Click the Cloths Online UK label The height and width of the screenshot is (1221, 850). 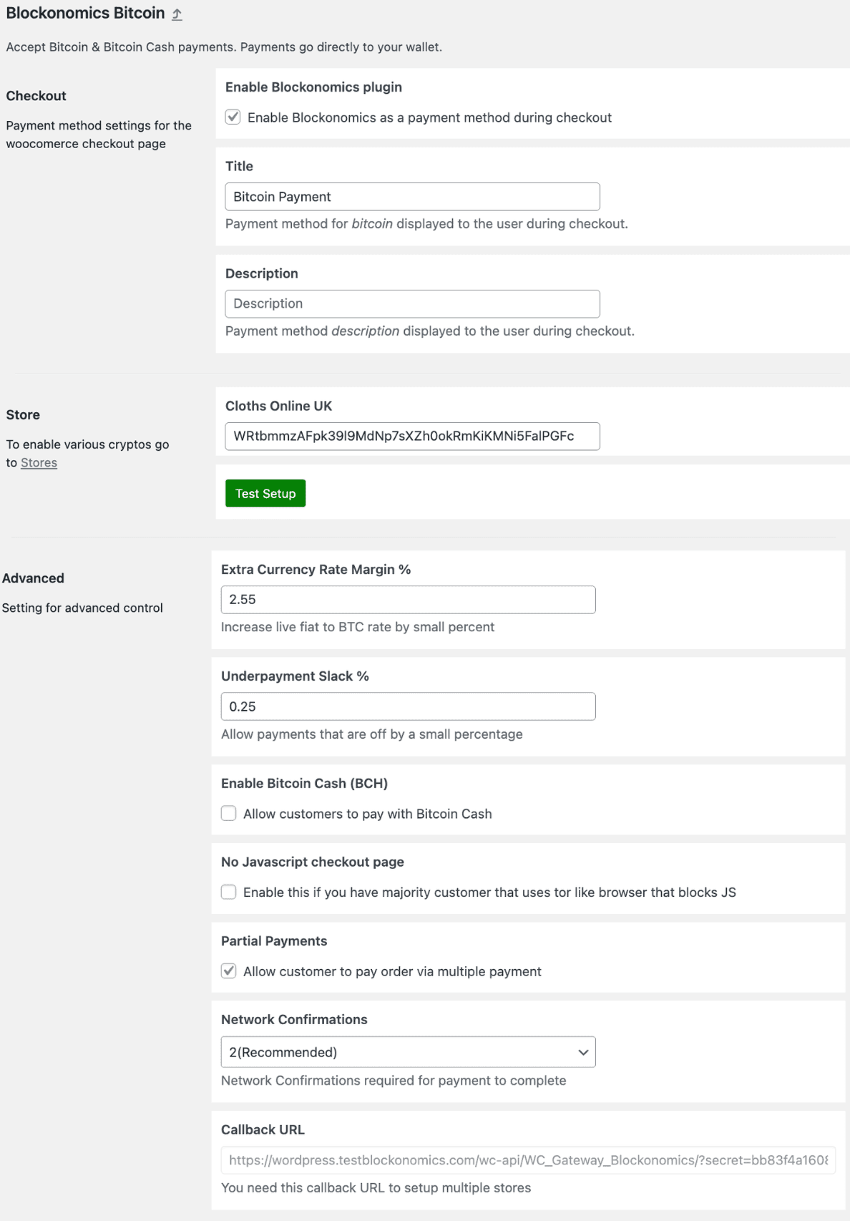[x=278, y=406]
